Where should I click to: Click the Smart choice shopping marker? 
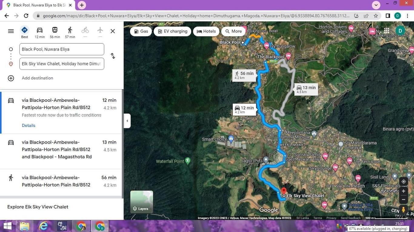pos(231,139)
